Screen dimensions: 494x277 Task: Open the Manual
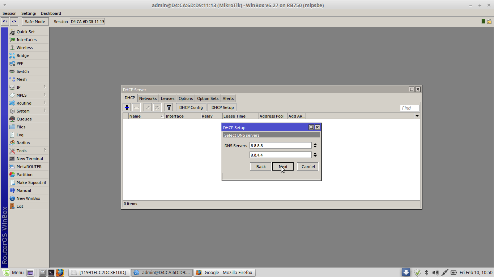coord(28,190)
